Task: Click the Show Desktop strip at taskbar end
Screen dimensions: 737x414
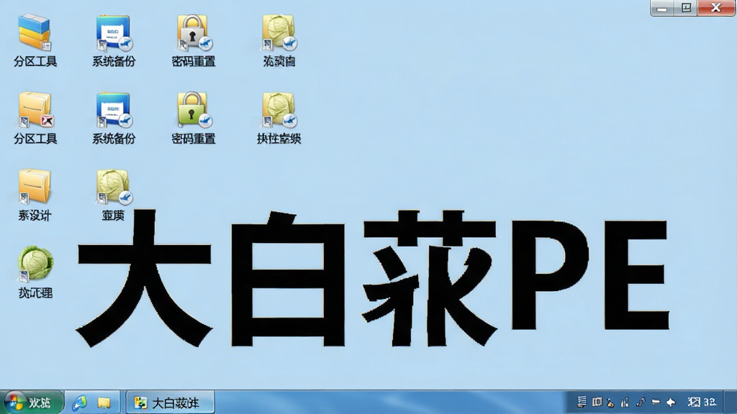Action: 731,402
